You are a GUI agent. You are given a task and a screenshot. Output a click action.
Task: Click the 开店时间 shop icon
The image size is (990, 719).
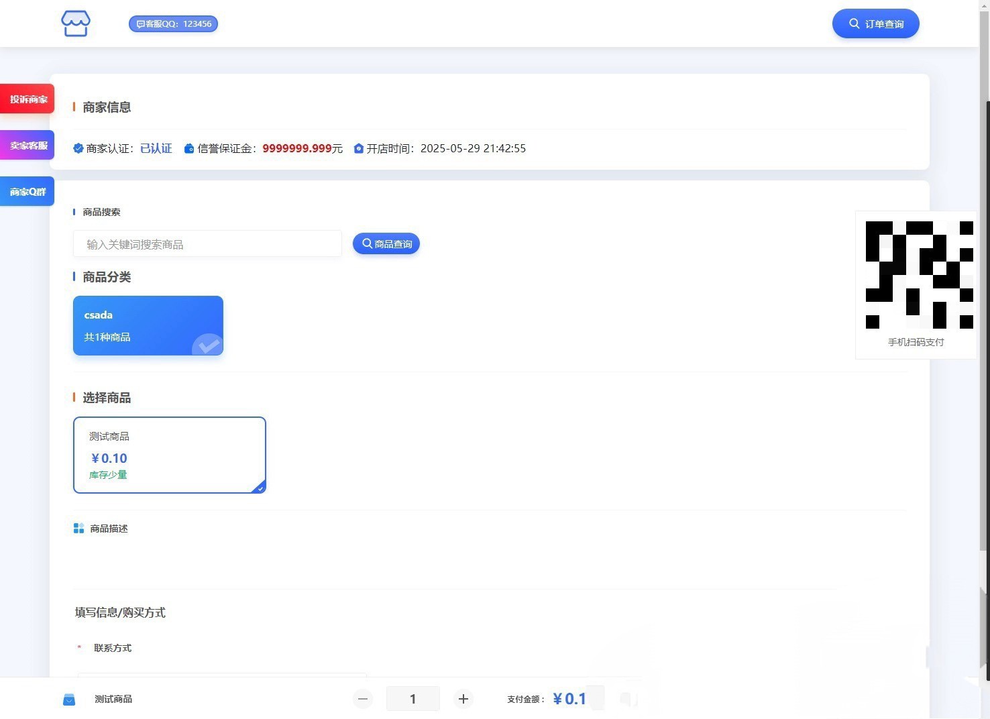coord(359,148)
